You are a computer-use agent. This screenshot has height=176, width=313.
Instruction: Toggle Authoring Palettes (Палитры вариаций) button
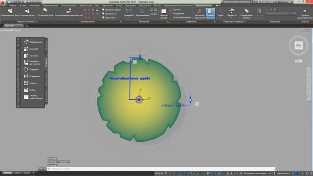210,13
